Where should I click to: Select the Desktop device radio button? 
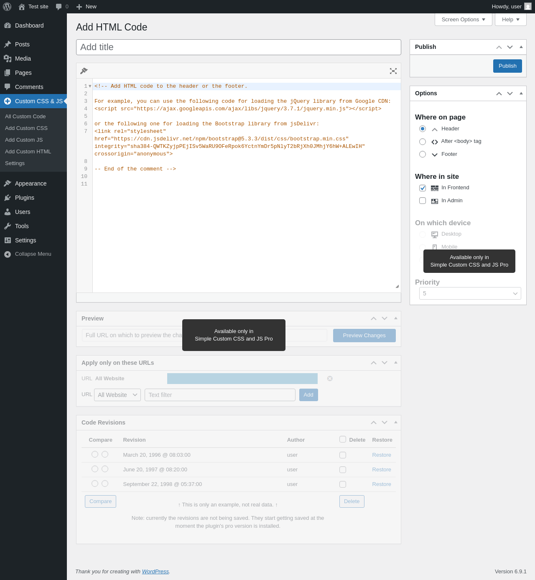[x=423, y=234]
